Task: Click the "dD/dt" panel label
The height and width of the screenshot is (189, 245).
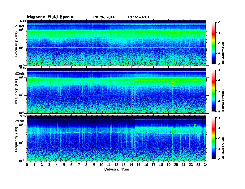Action: [20, 73]
